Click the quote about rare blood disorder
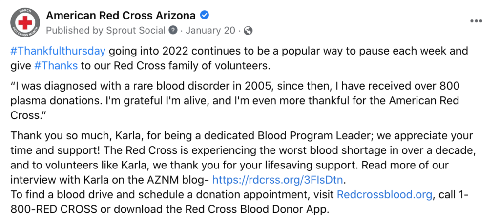Image resolution: width=500 pixels, height=224 pixels. point(235,100)
